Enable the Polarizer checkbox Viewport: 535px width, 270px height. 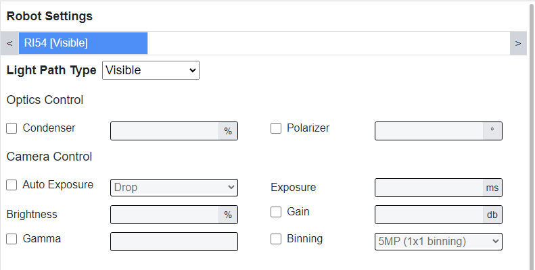pyautogui.click(x=276, y=128)
